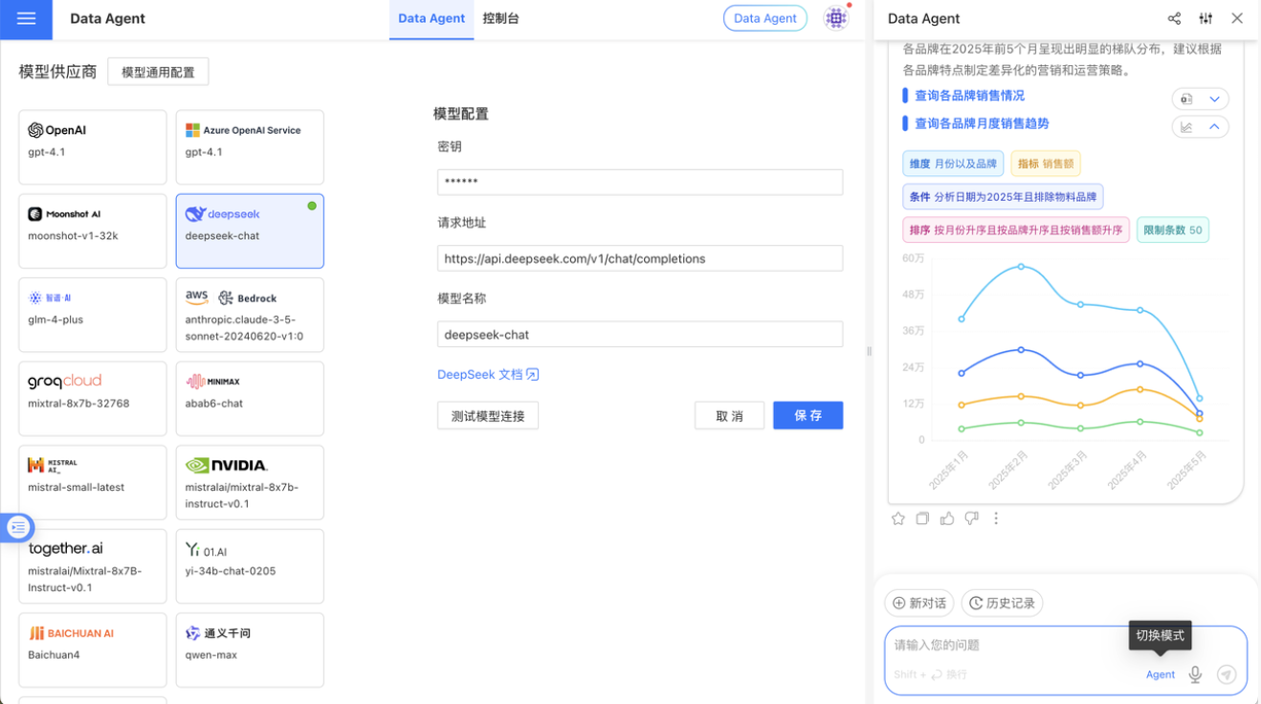Give a thumbs up to the response
This screenshot has height=704, width=1261.
pos(946,517)
